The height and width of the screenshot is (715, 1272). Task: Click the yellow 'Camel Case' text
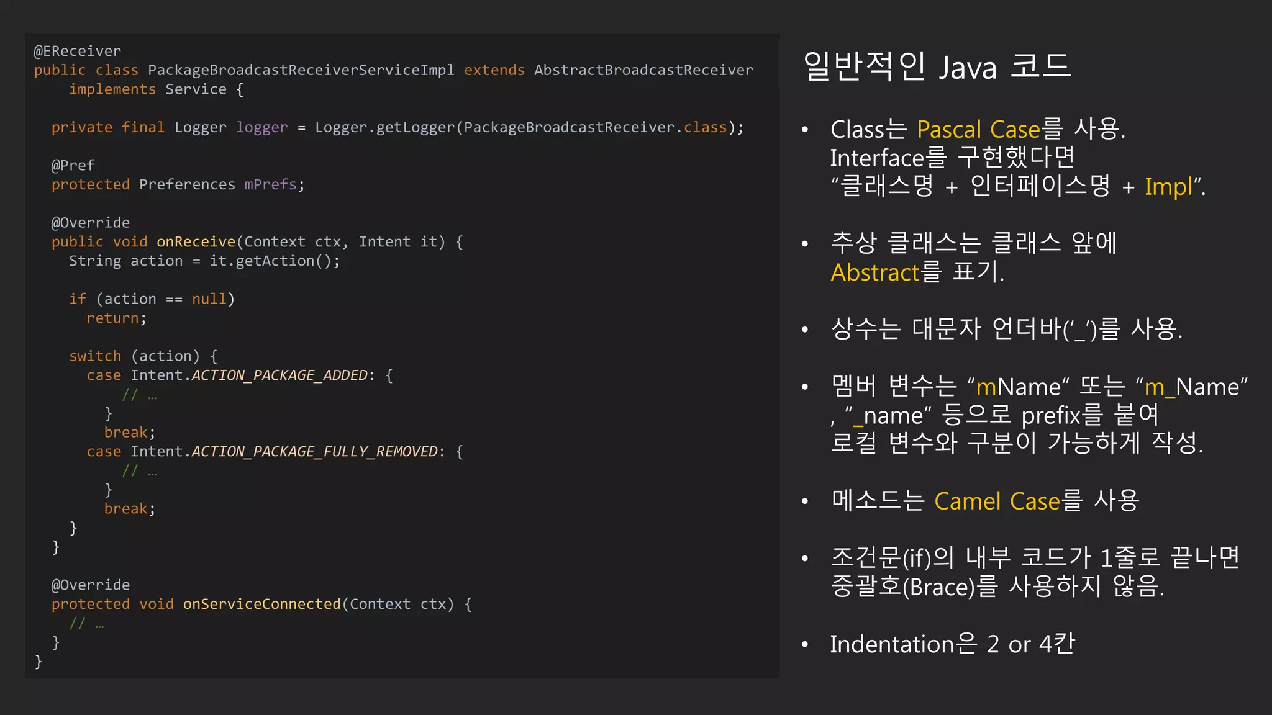pyautogui.click(x=997, y=501)
